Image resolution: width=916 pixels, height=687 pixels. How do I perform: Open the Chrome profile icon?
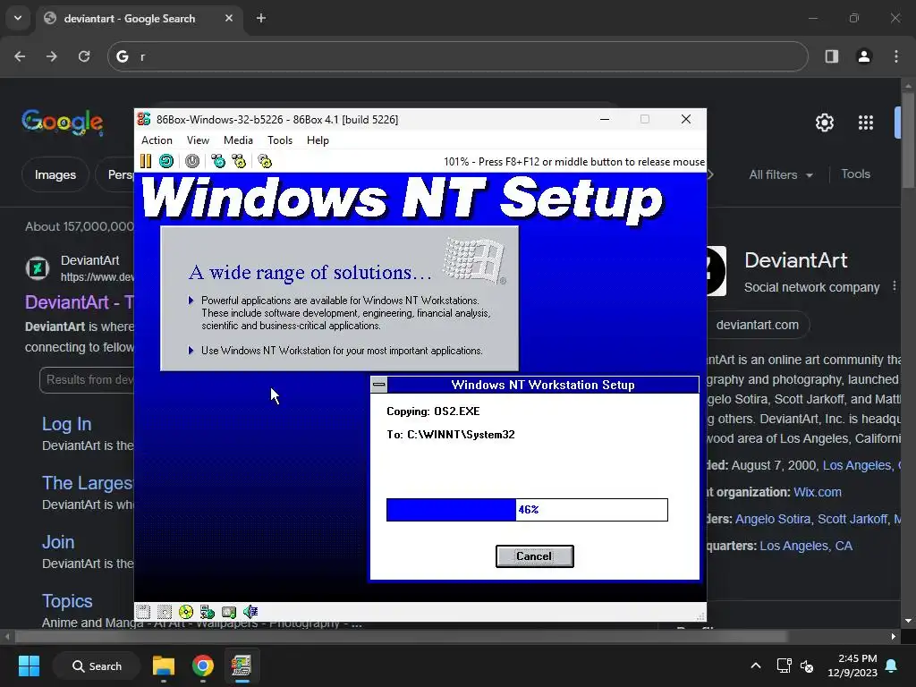pos(864,56)
